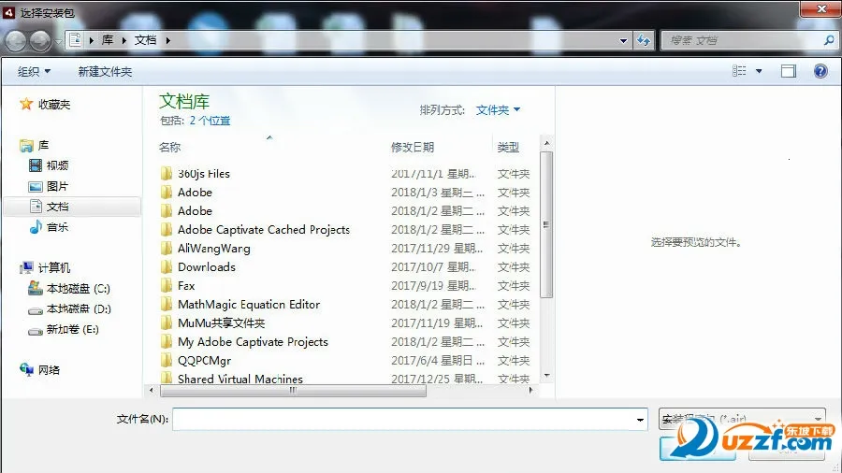Click the horizontal scrollbar thumb
This screenshot has height=473, width=842.
[293, 391]
